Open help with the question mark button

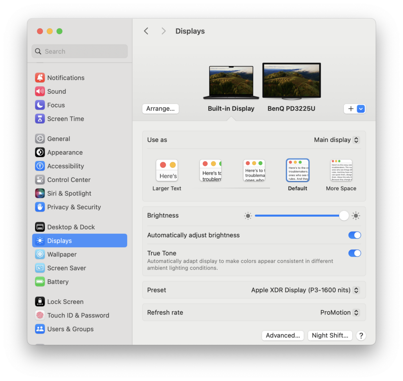(x=361, y=335)
